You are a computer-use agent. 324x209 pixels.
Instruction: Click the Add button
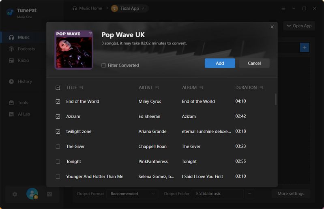click(x=220, y=63)
